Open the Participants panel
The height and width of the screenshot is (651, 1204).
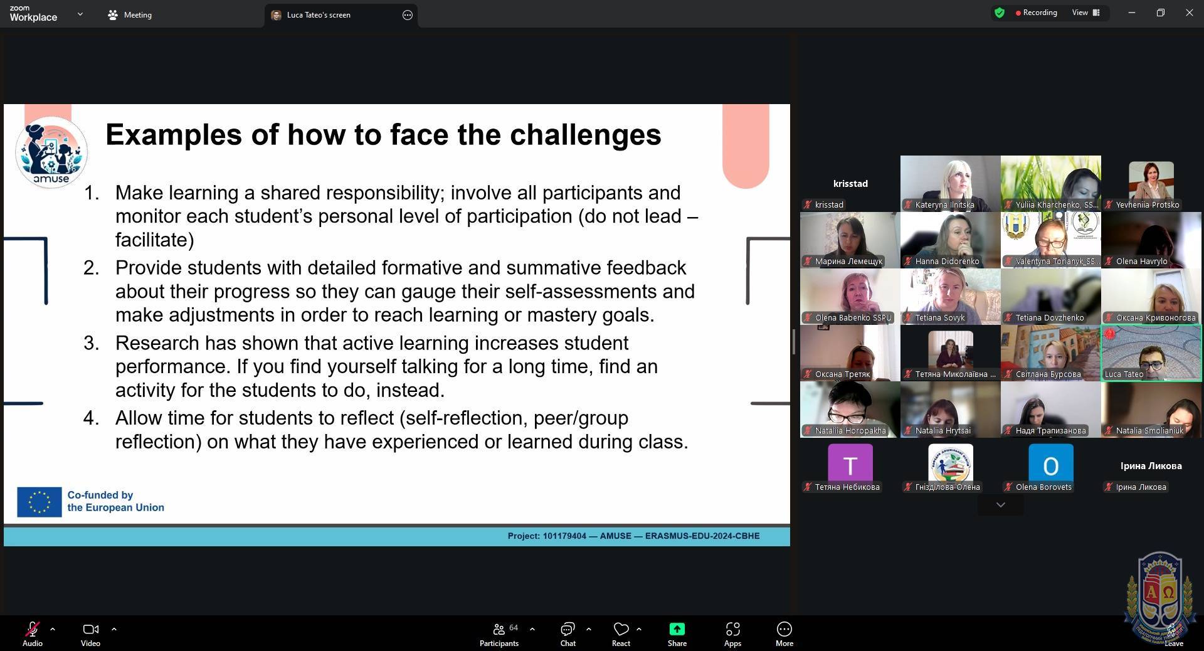499,633
